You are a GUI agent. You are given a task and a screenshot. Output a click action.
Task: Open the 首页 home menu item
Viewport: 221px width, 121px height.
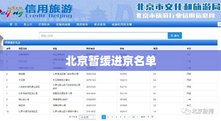pyautogui.click(x=13, y=24)
